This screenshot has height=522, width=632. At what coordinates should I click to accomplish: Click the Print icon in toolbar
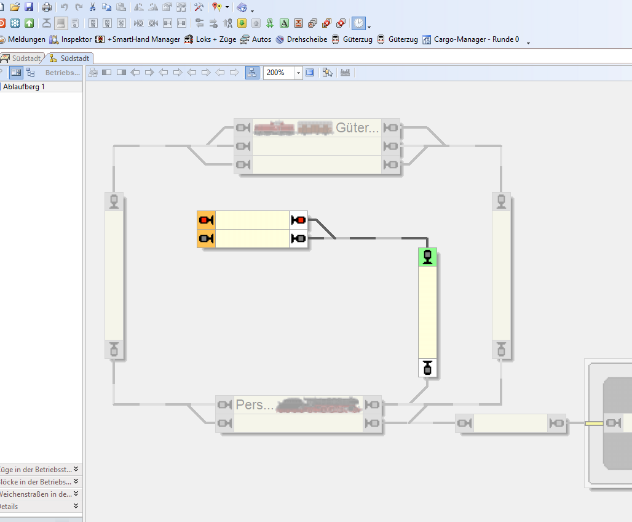pyautogui.click(x=47, y=7)
